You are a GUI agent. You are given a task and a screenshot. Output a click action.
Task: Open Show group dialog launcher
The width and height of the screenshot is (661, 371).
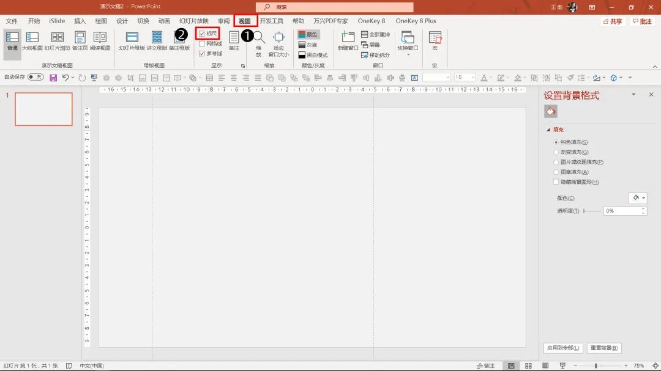tap(243, 65)
